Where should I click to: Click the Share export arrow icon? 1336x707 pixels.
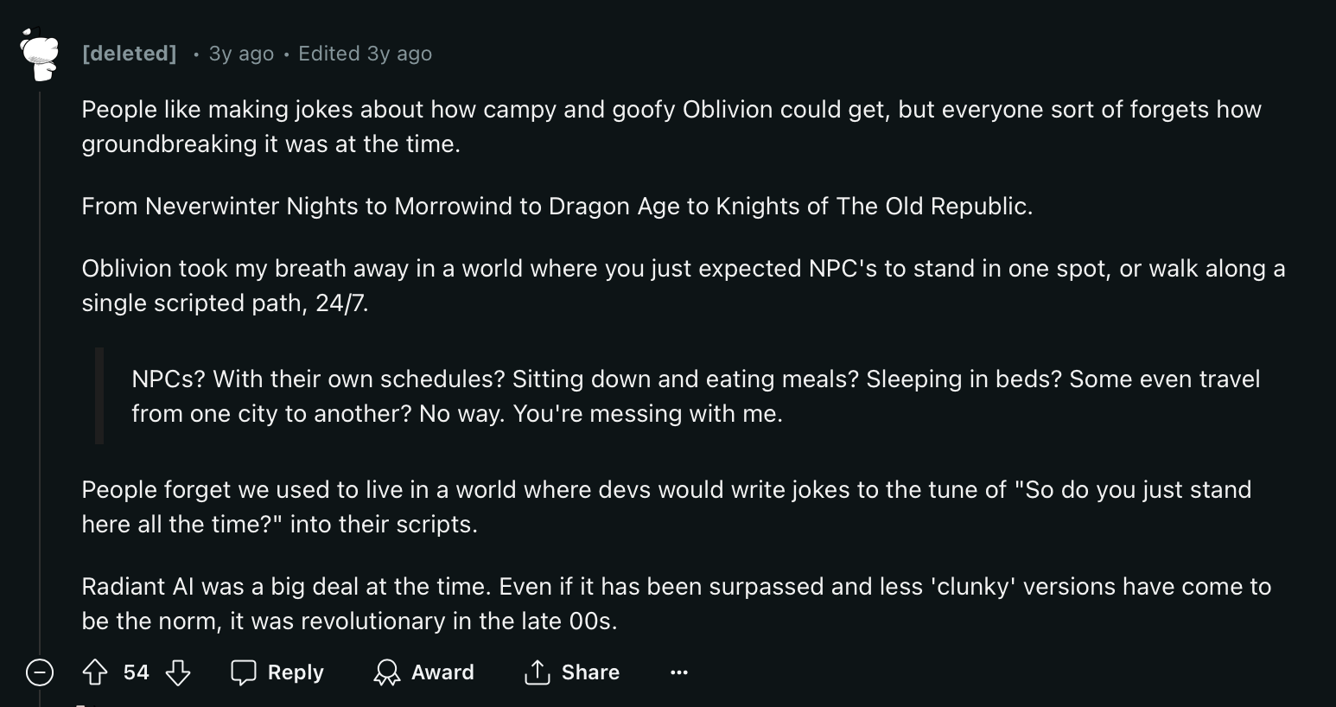[537, 672]
